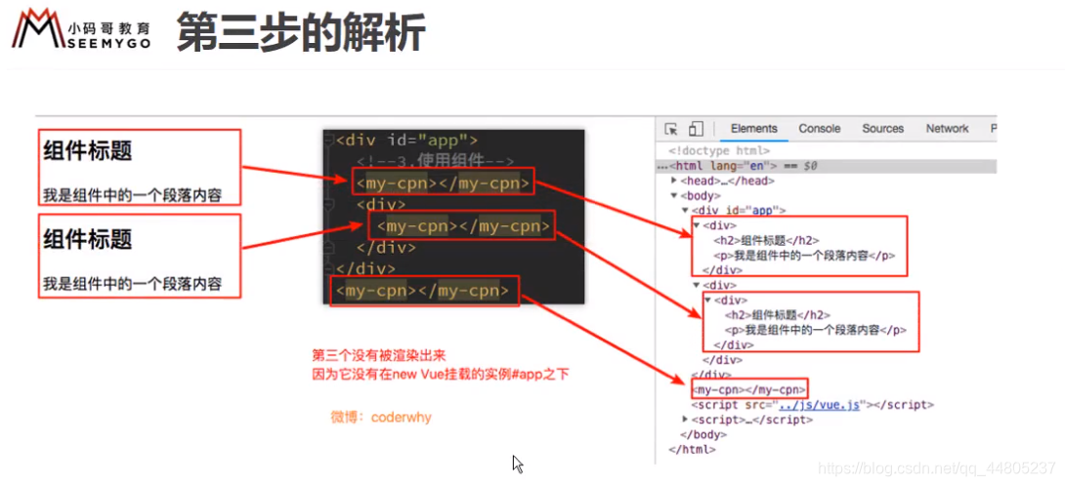Click the 微博：coderwhy text
The width and height of the screenshot is (1065, 486).
click(380, 418)
